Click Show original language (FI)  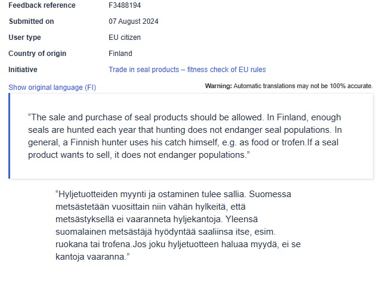[52, 88]
